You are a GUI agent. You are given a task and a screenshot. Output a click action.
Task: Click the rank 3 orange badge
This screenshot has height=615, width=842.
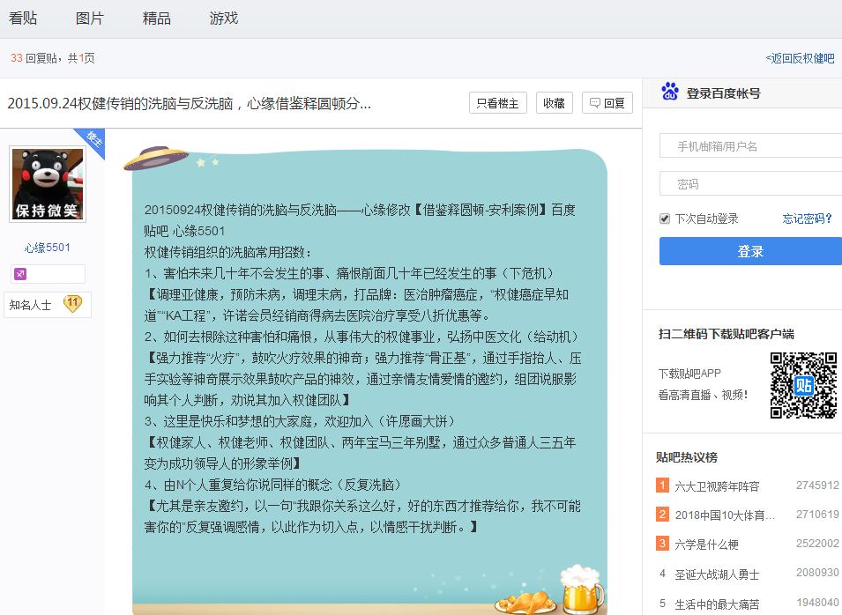pos(662,544)
